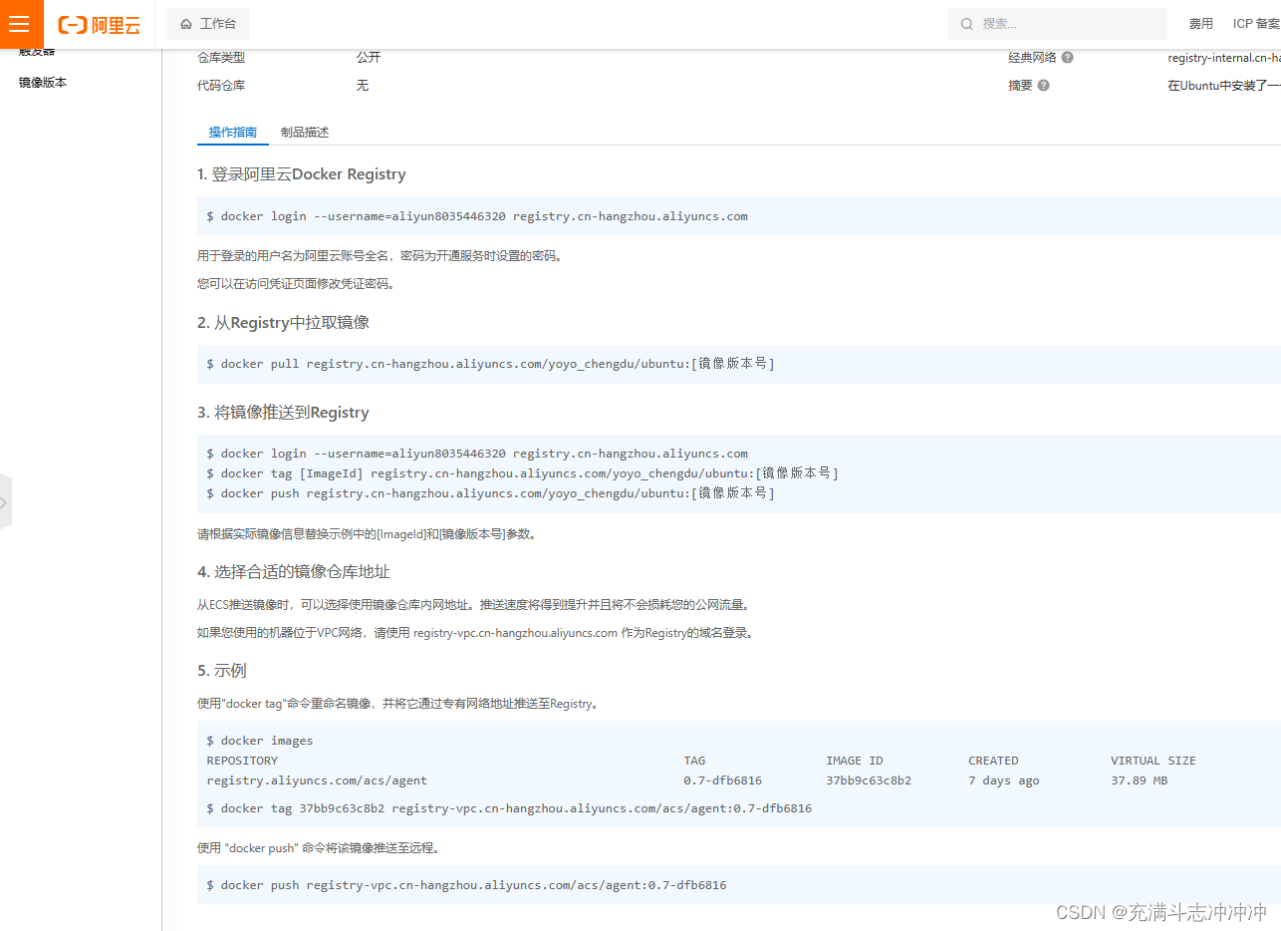
Task: Expand the collapsed sidebar handle arrow
Action: (x=5, y=502)
